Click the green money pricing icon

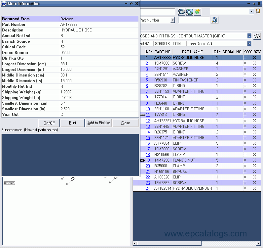(x=198, y=12)
